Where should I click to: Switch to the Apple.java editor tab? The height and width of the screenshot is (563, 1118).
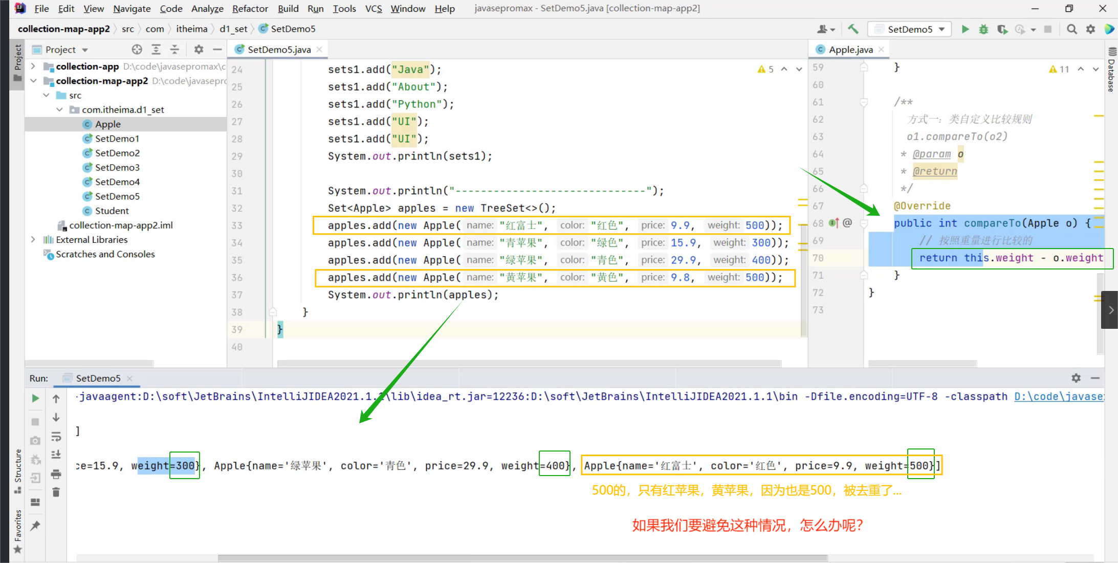[x=850, y=50]
